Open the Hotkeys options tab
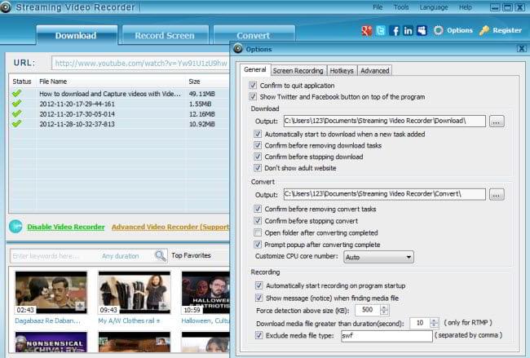Image resolution: width=530 pixels, height=358 pixels. (342, 70)
